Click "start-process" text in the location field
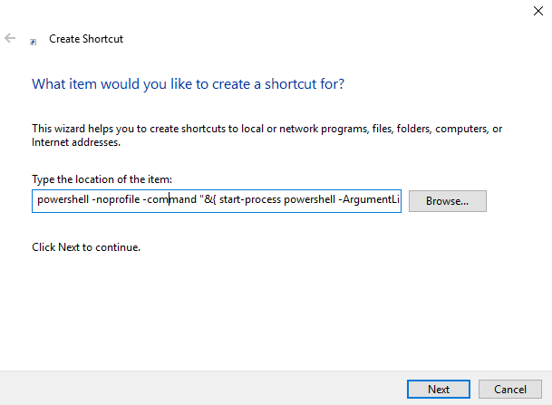The image size is (552, 405). tap(249, 200)
